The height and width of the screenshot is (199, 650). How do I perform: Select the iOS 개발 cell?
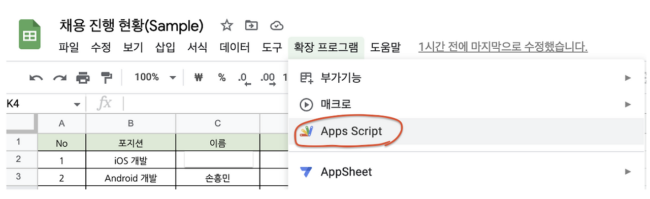[x=131, y=160]
